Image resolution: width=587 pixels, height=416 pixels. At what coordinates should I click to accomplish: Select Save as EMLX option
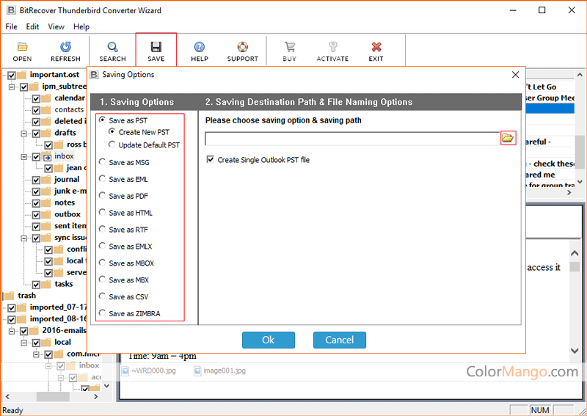[102, 246]
